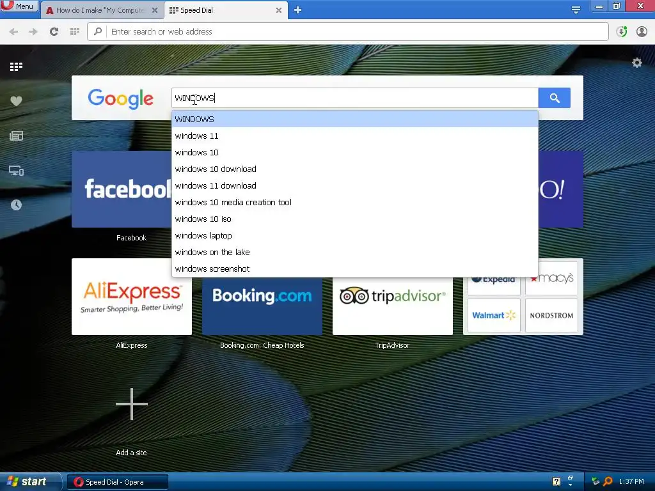Select "WINDOWS" highlighted suggestion
Viewport: 655px width, 491px height.
tap(354, 120)
